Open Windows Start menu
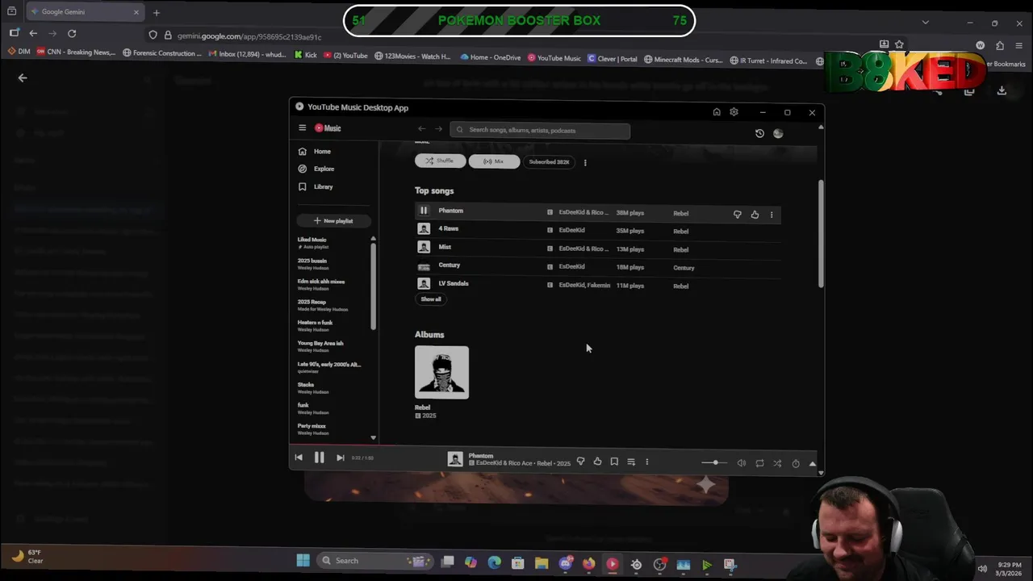 (303, 561)
